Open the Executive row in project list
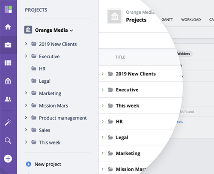Image resolution: width=214 pixels, height=174 pixels. tap(140, 90)
